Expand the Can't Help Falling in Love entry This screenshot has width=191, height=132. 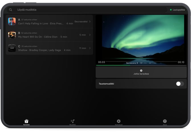(90, 22)
